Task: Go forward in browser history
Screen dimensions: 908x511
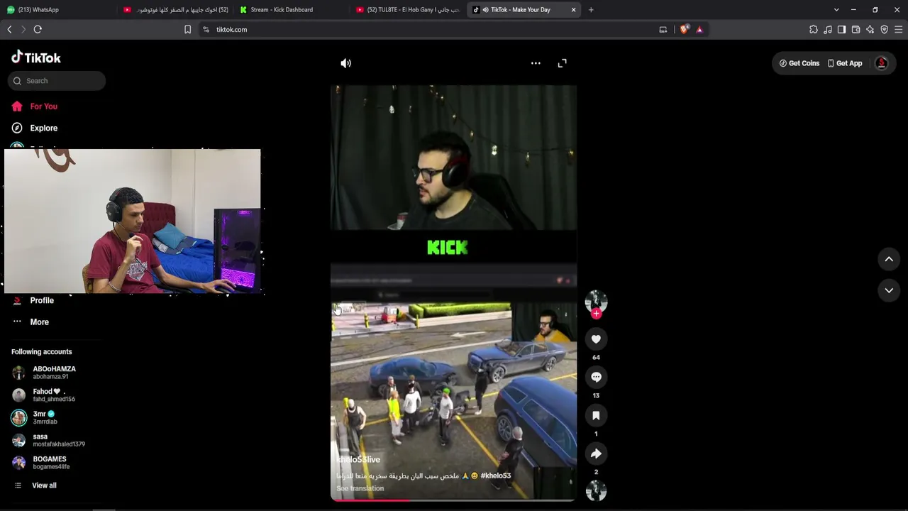Action: point(23,30)
